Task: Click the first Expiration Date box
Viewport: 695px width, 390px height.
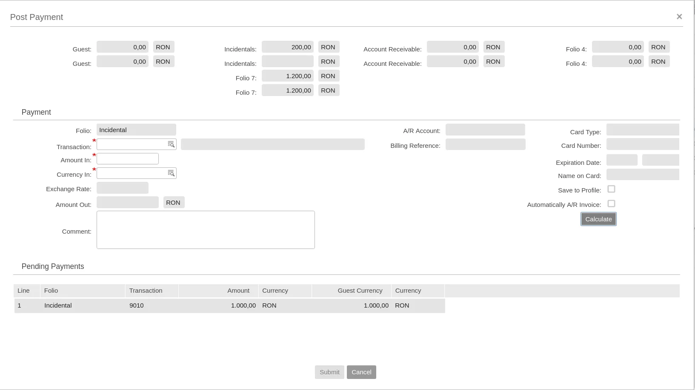Action: (x=622, y=160)
